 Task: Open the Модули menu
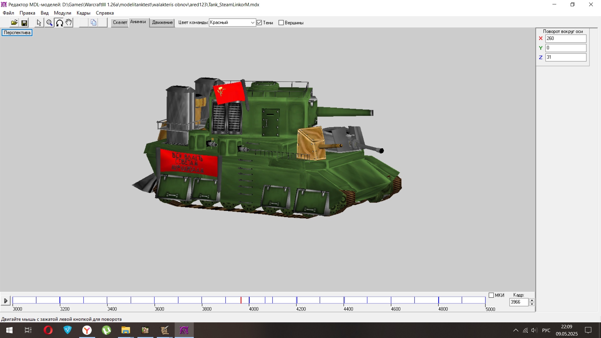point(62,13)
